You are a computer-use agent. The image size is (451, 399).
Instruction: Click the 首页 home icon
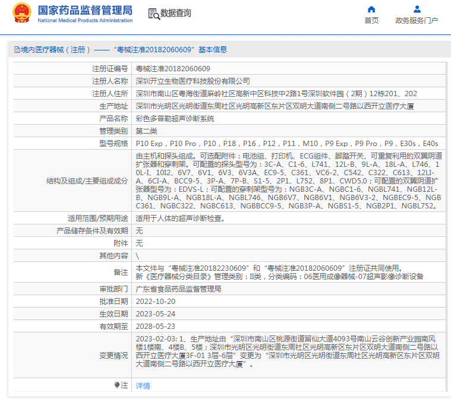(x=371, y=9)
